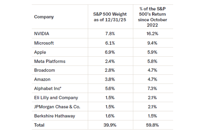Click the JPMorgan Chase & Co. label

[57, 107]
